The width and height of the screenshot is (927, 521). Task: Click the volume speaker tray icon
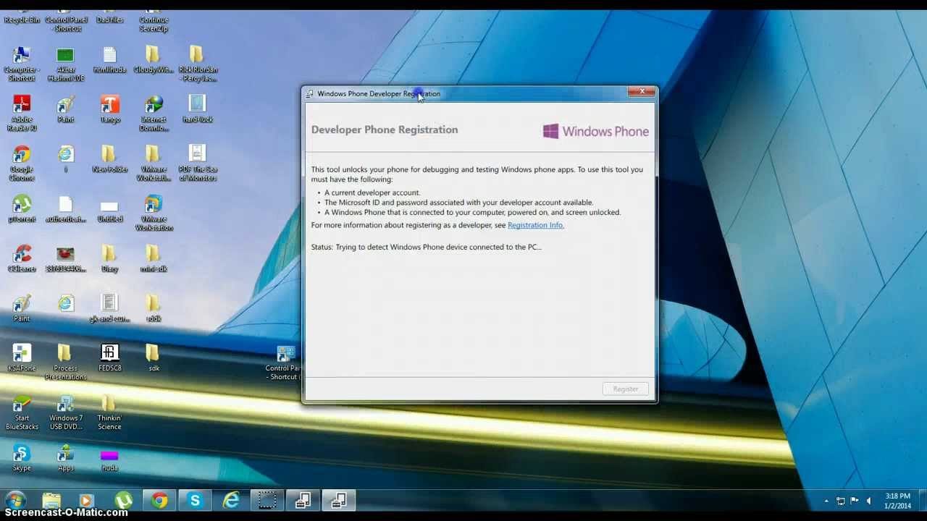tap(868, 501)
